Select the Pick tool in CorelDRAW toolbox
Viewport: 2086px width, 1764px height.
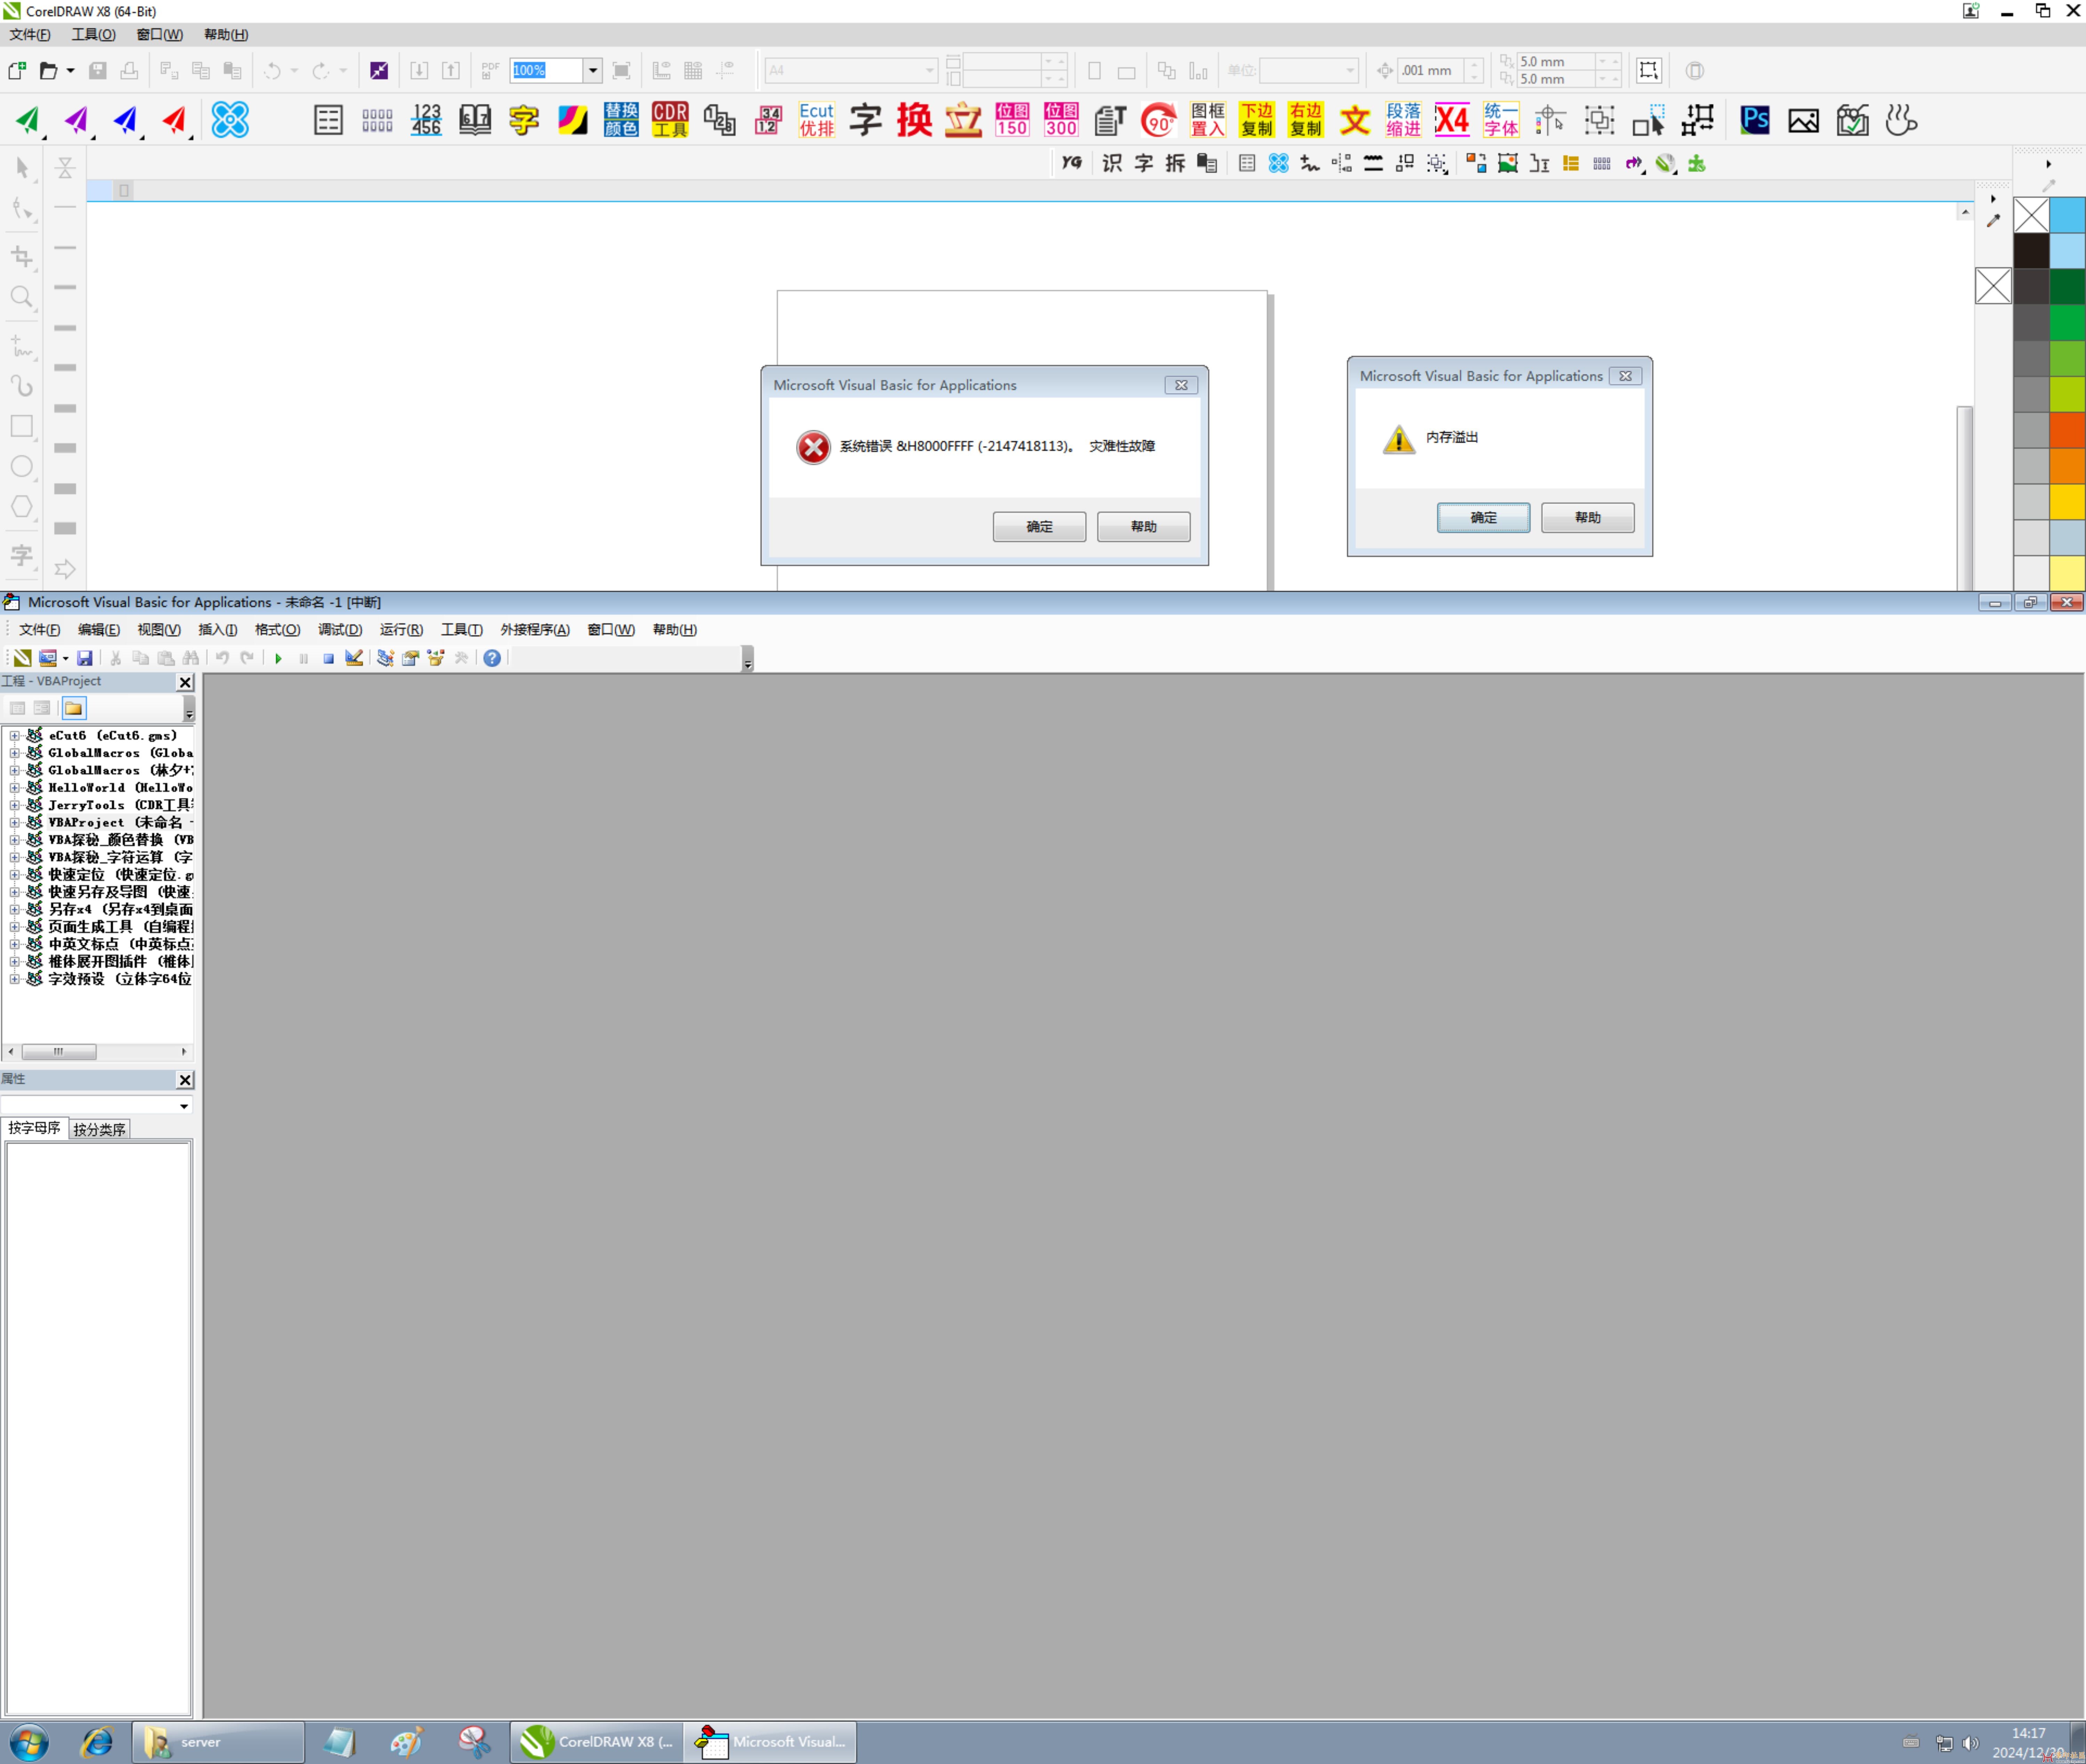22,167
